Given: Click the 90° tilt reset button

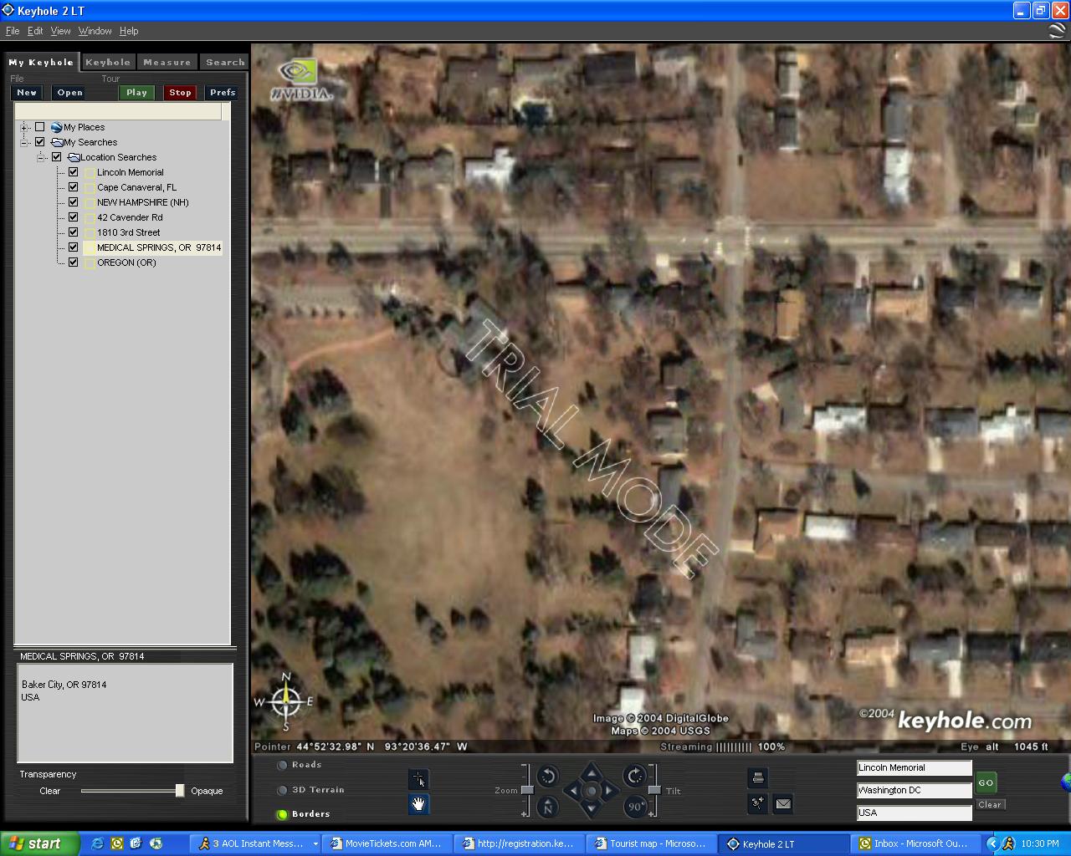Looking at the screenshot, I should pyautogui.click(x=635, y=807).
